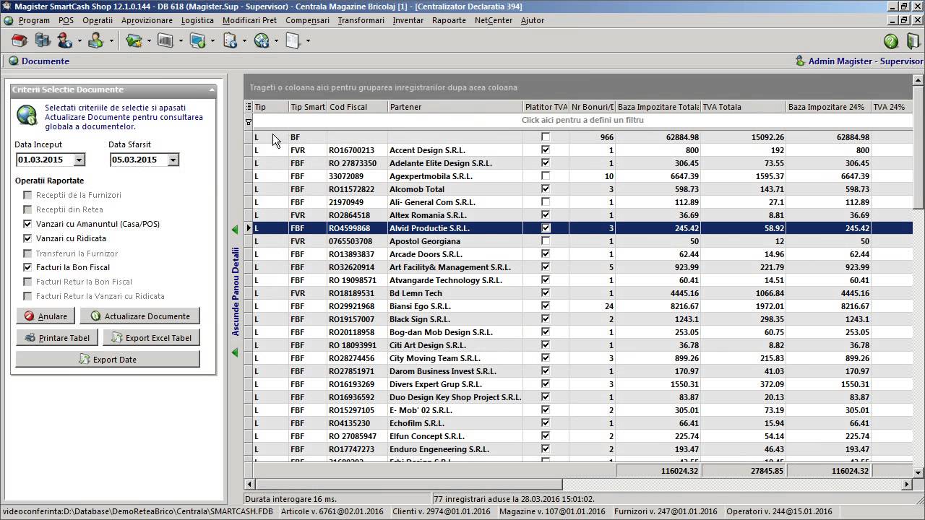Click the Data Inceput date field 01.03.2015
Viewport: 925px width, 520px height.
tap(45, 160)
